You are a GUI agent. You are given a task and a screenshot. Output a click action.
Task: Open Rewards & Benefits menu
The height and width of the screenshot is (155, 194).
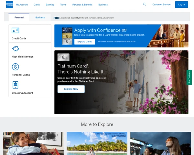point(82,5)
